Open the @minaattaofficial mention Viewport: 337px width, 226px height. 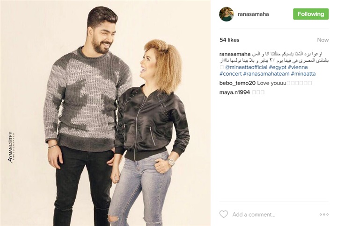coord(246,67)
